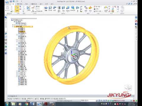Toggle visibility checkbox for 평면 5
Screen dimensions: 142x106
(17, 35)
